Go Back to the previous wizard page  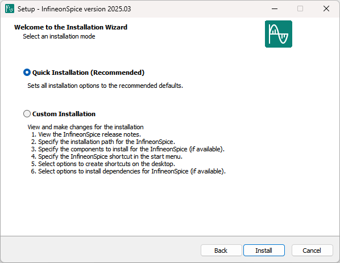pos(221,251)
